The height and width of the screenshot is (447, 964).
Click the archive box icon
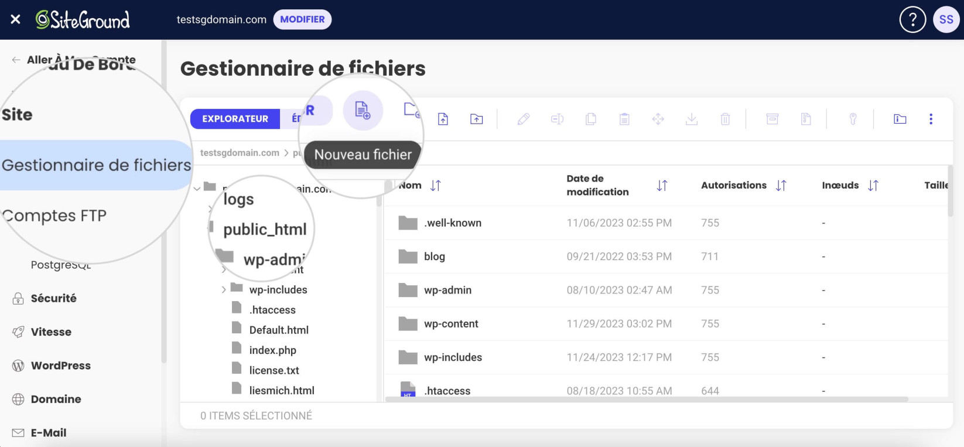point(772,119)
